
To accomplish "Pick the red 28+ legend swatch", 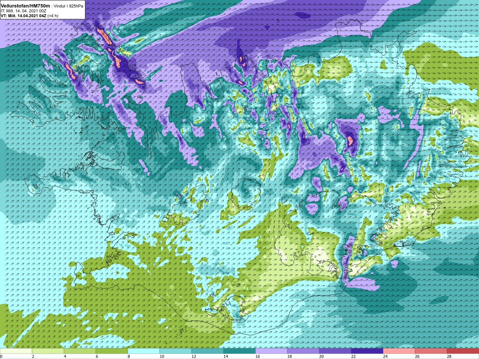I will pyautogui.click(x=463, y=351).
